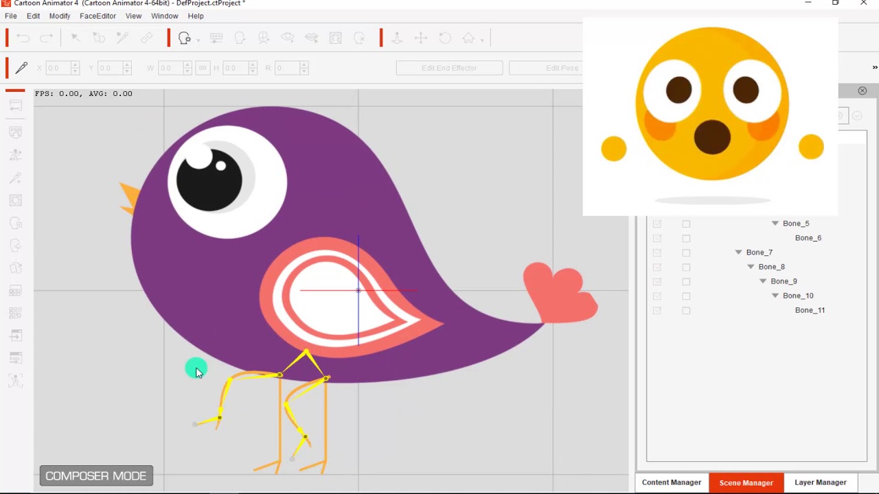Click the R rotation stepper arrows
Screen dimensions: 879x494
click(304, 68)
